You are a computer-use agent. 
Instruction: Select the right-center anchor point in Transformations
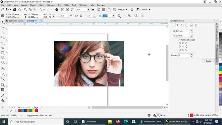pos(186,47)
